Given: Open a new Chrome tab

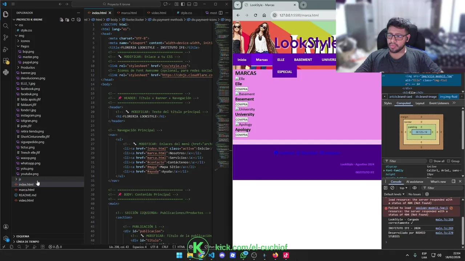Looking at the screenshot, I should (x=303, y=5).
